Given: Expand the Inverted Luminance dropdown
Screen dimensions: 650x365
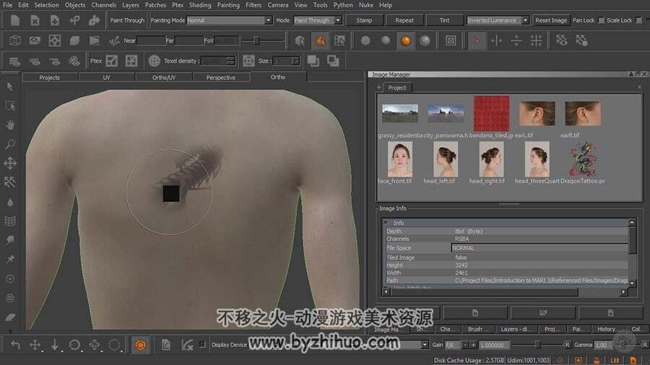Looking at the screenshot, I should tap(498, 20).
